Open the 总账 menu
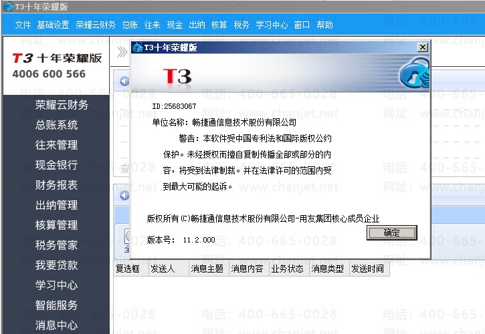 130,25
